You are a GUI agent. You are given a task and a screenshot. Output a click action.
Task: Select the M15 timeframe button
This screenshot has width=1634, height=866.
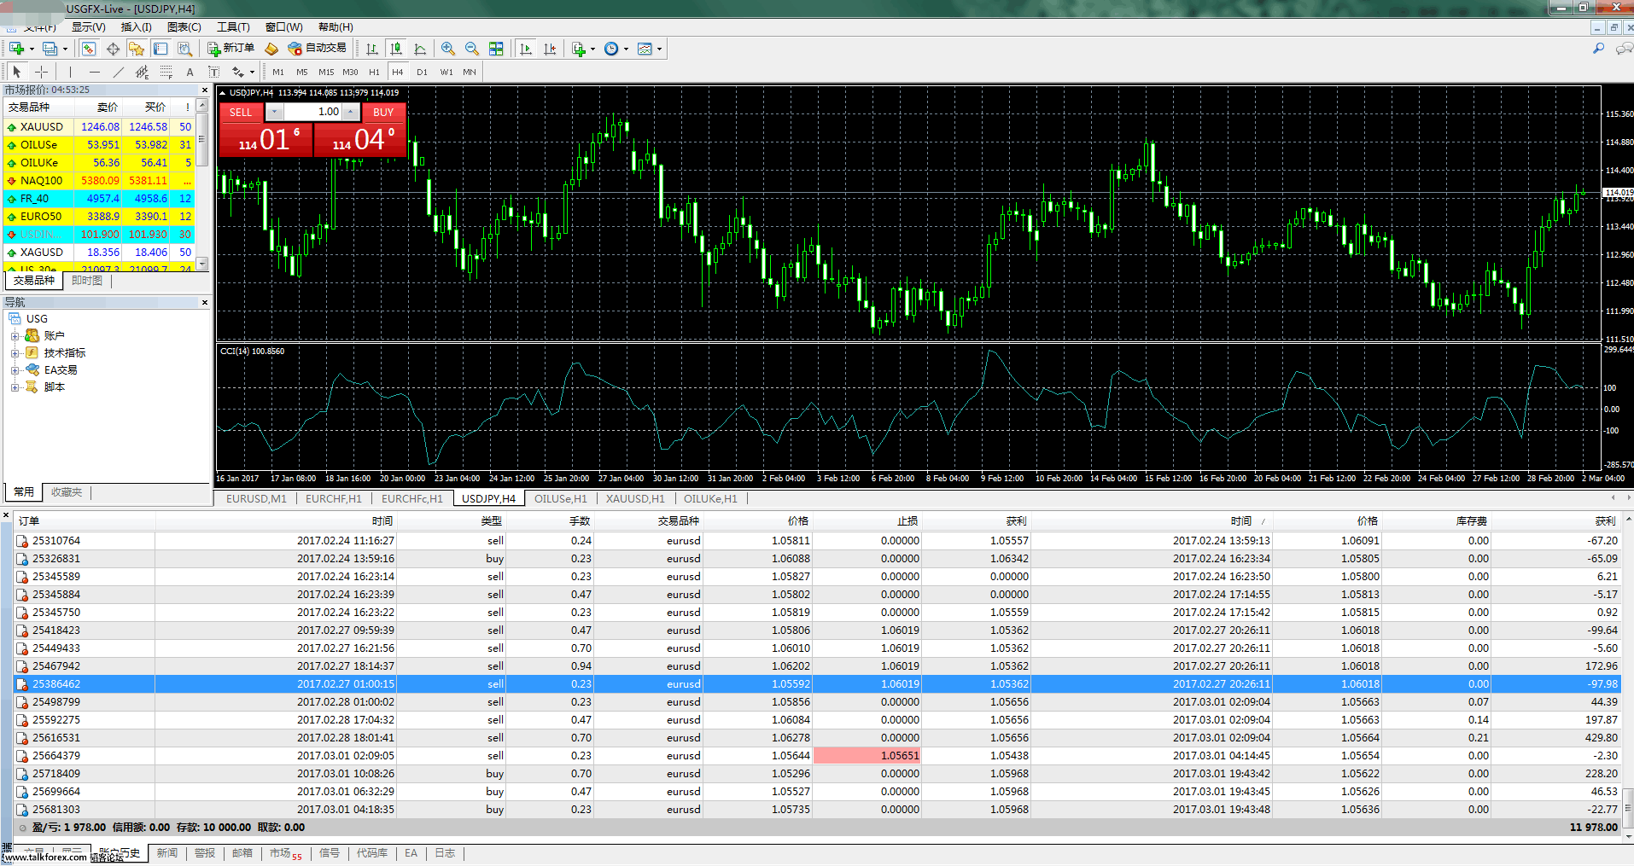326,72
